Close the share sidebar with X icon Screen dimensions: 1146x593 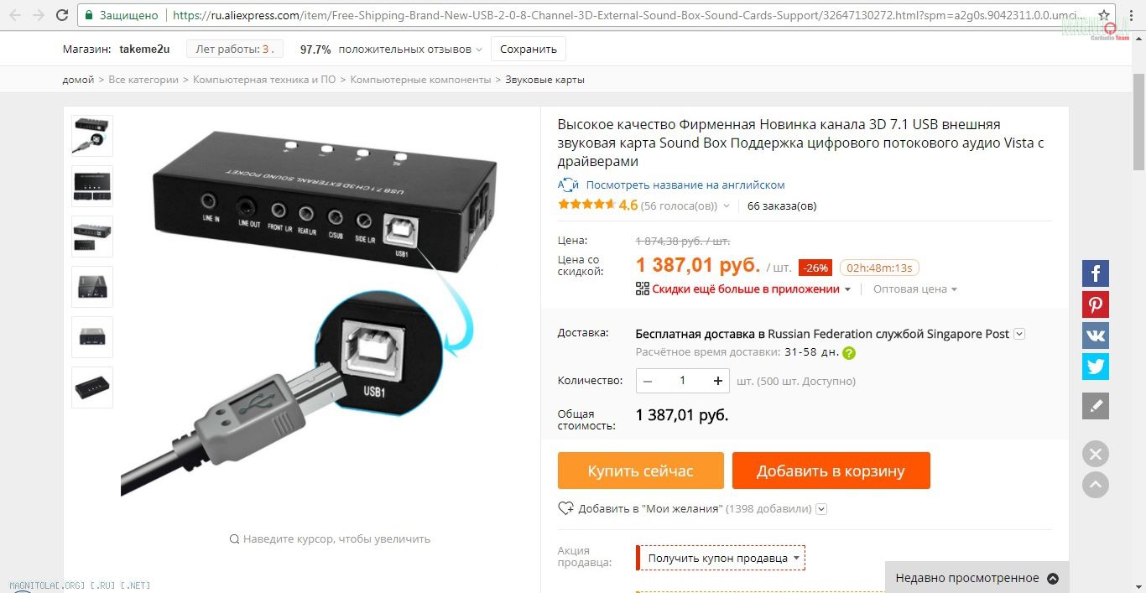click(1095, 455)
